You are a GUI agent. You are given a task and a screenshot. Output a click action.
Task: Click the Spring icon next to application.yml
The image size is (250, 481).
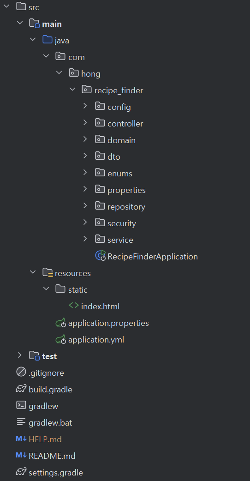coord(61,339)
